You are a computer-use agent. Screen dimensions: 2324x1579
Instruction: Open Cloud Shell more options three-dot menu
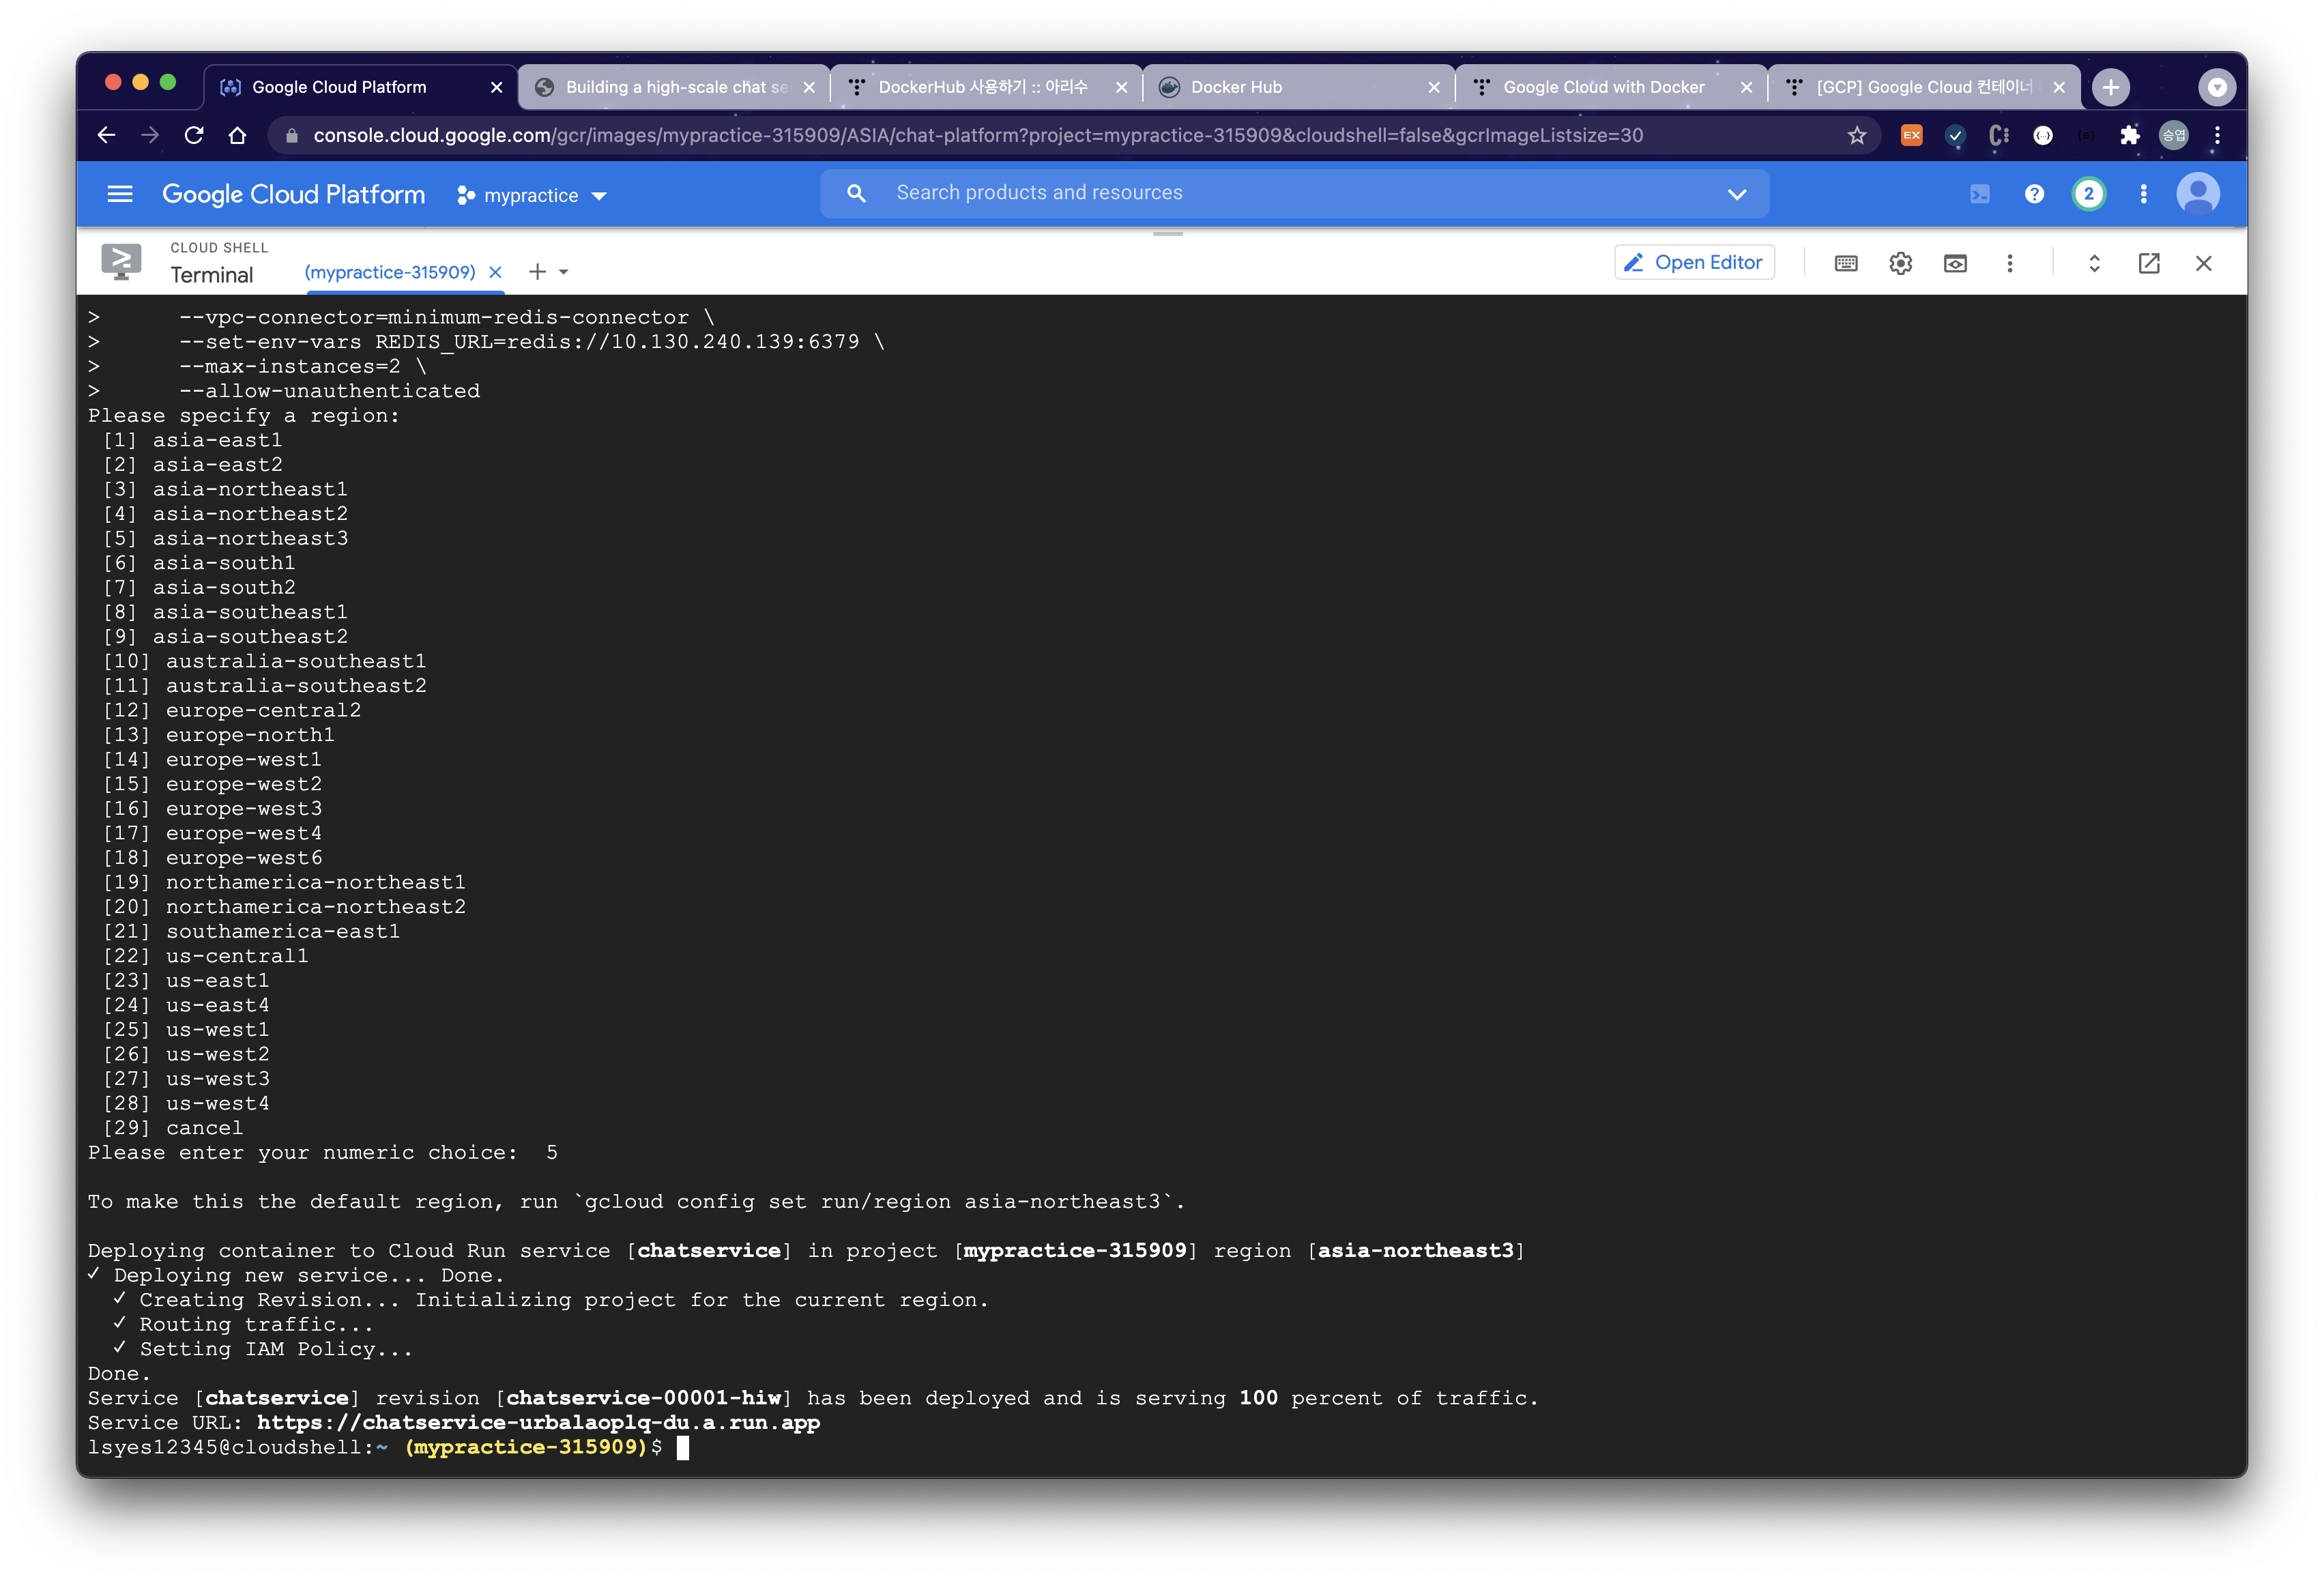(2010, 263)
